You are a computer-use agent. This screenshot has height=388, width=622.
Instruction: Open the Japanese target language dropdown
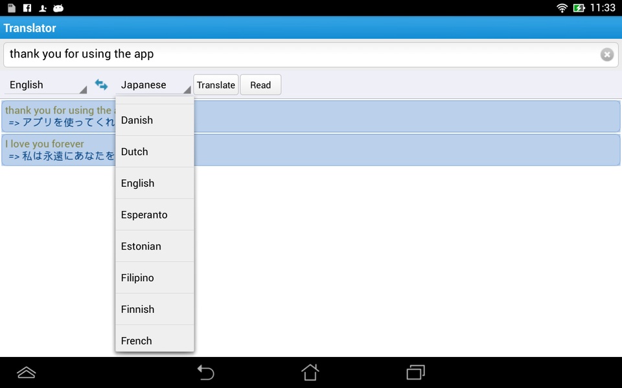tap(154, 85)
